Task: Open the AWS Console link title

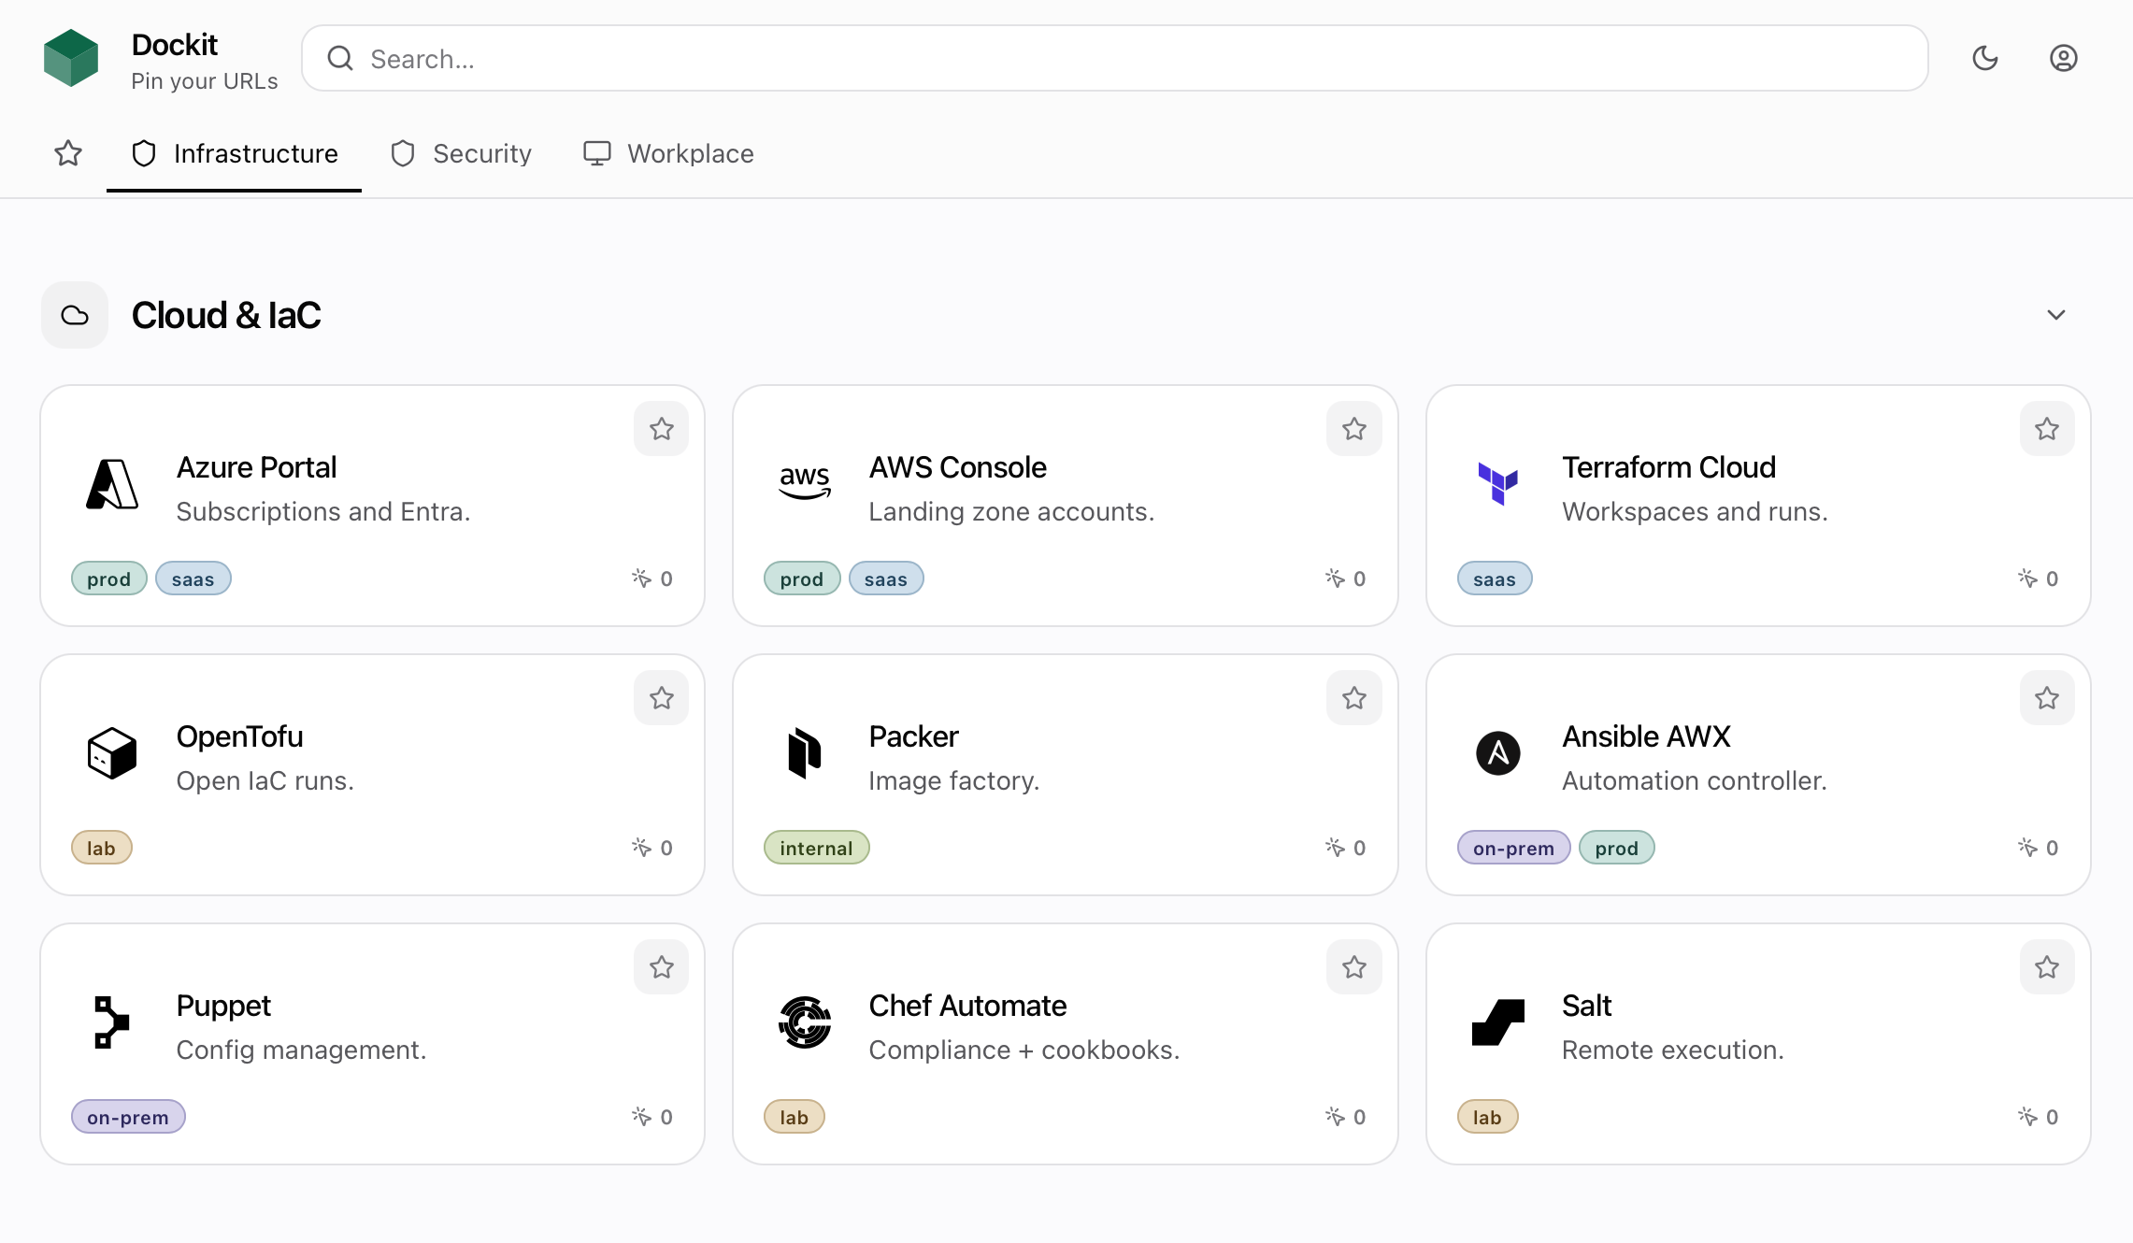Action: [958, 467]
